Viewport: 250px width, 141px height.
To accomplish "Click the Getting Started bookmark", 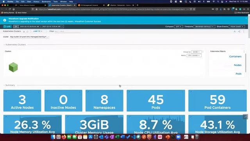I will click(8, 13).
